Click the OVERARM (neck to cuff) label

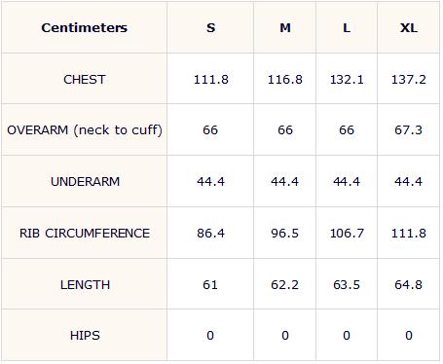click(x=85, y=130)
